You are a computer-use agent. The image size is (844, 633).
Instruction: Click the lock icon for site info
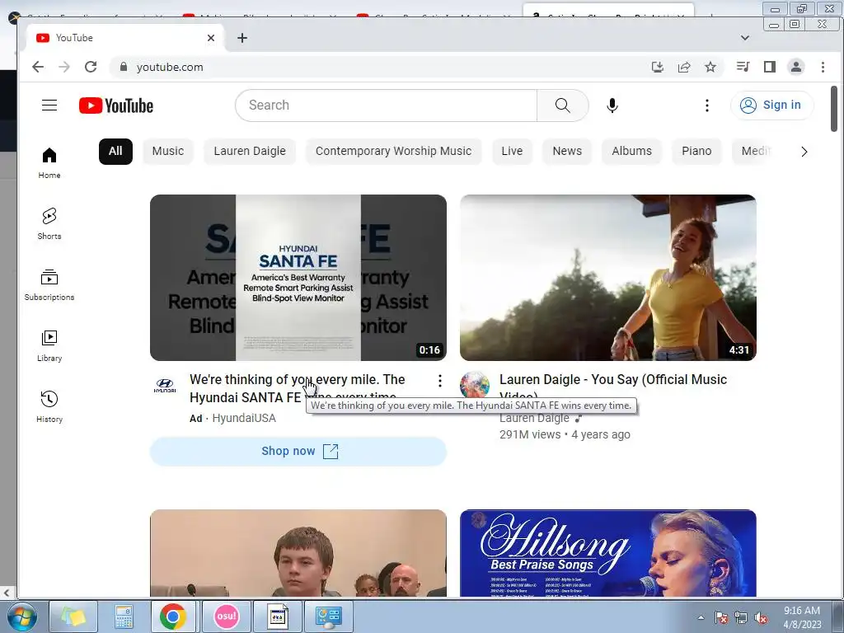pos(124,67)
